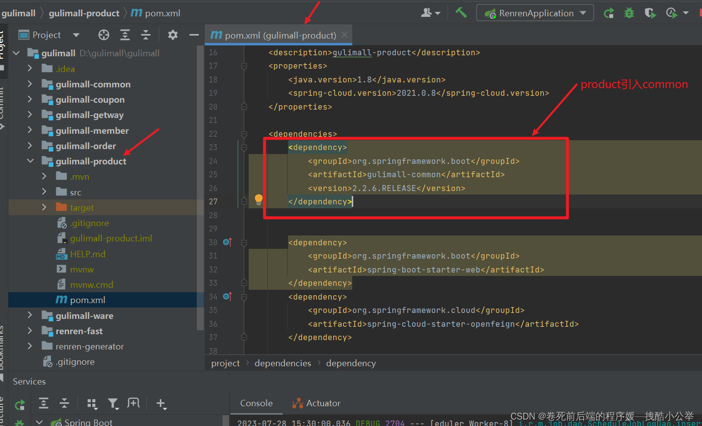Collapse all in the Services toolbar

64,403
